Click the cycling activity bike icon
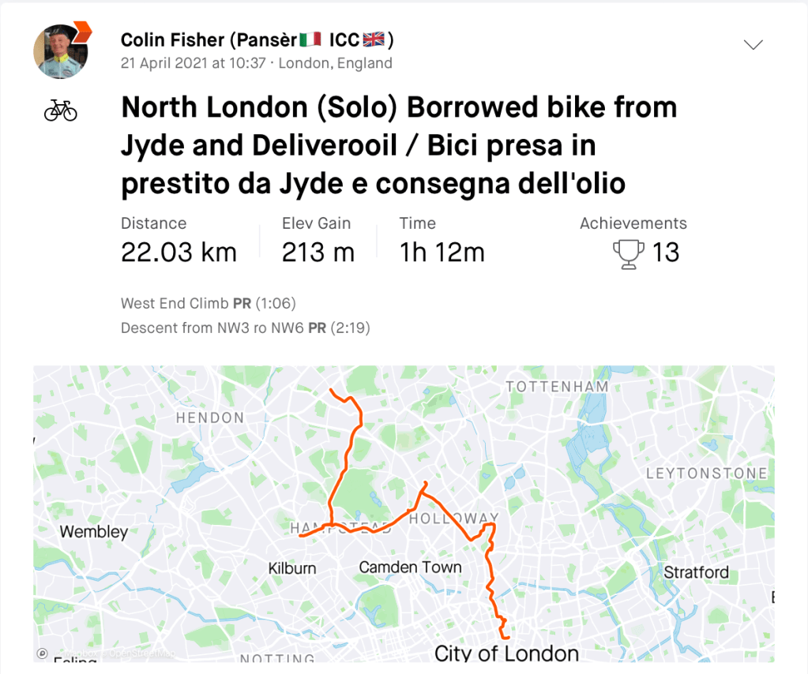Viewport: 808px width, 674px height. 61,110
